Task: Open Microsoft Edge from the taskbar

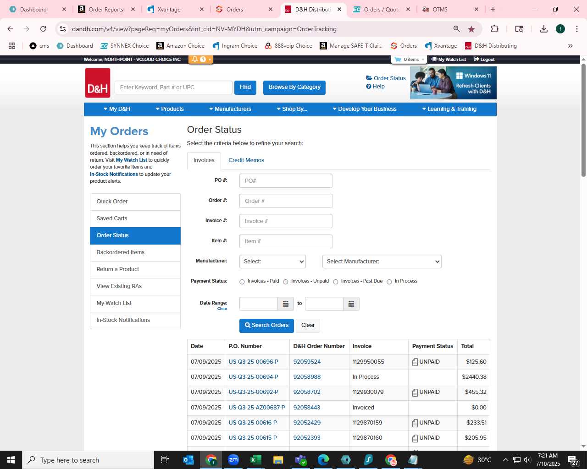Action: point(323,460)
